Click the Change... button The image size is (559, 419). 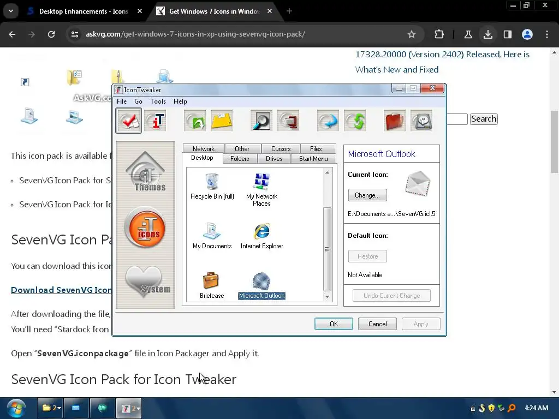click(367, 195)
